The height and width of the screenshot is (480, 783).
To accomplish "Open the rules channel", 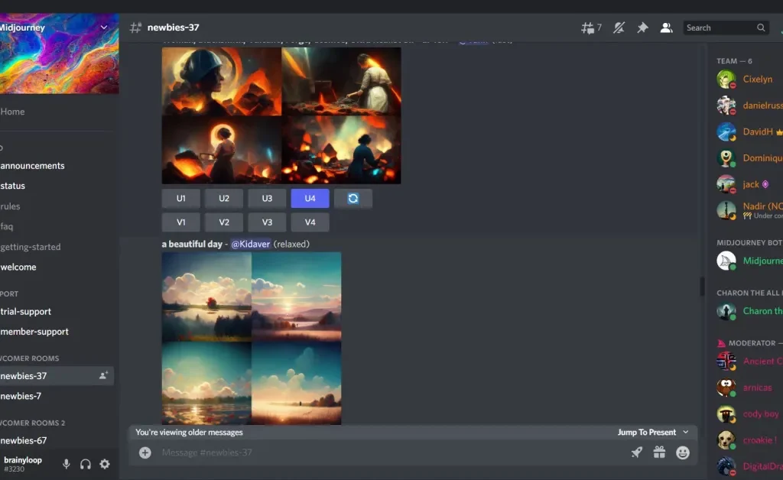I will click(x=10, y=206).
